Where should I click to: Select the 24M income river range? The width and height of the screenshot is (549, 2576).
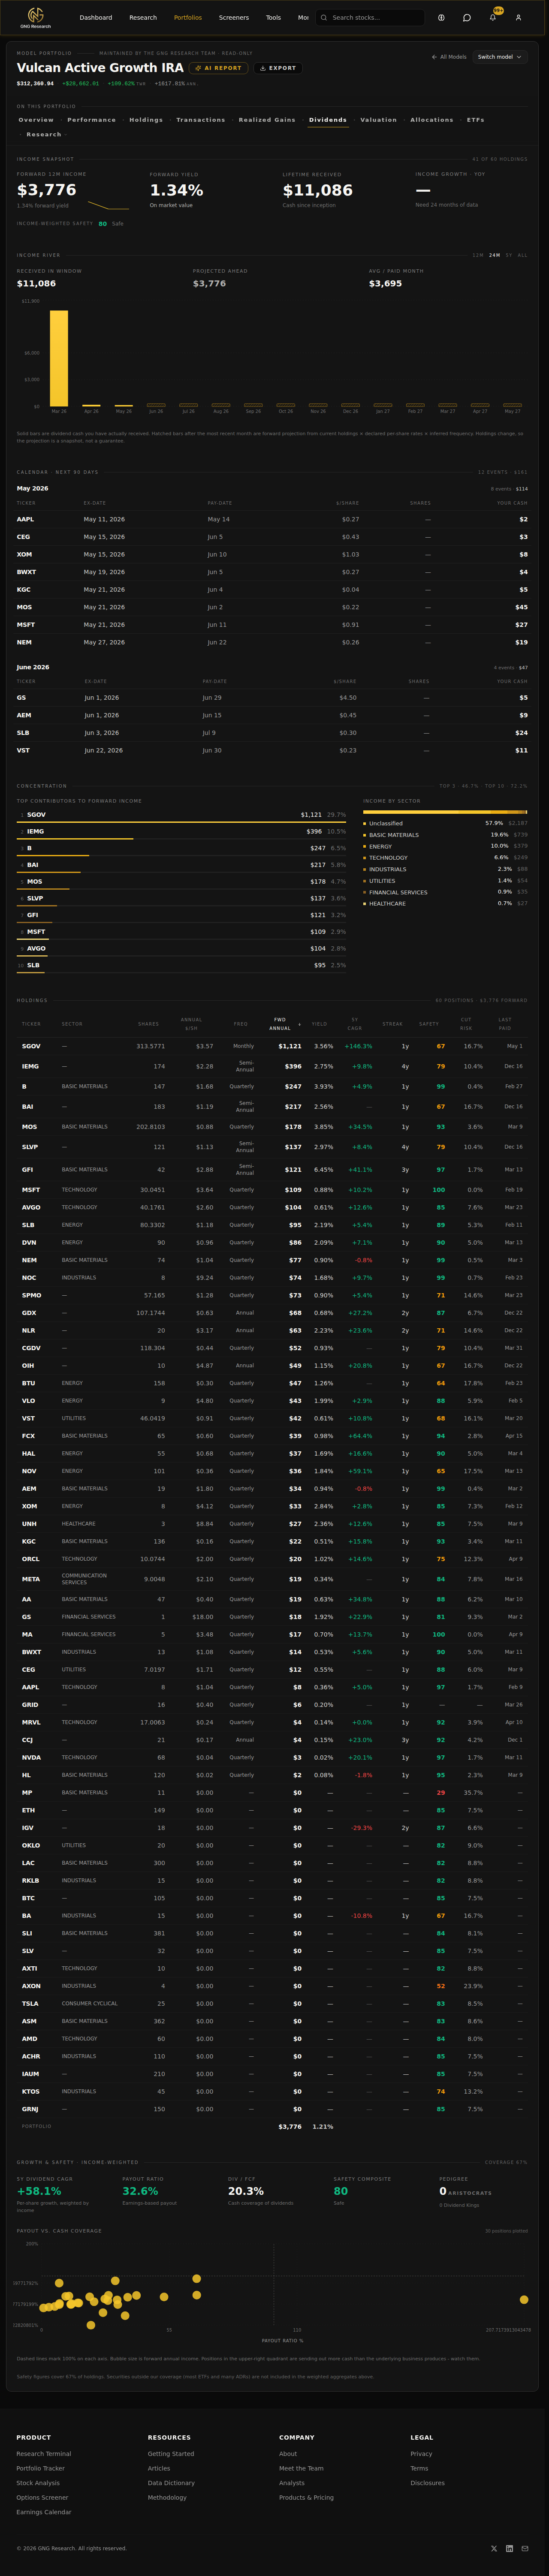(494, 255)
